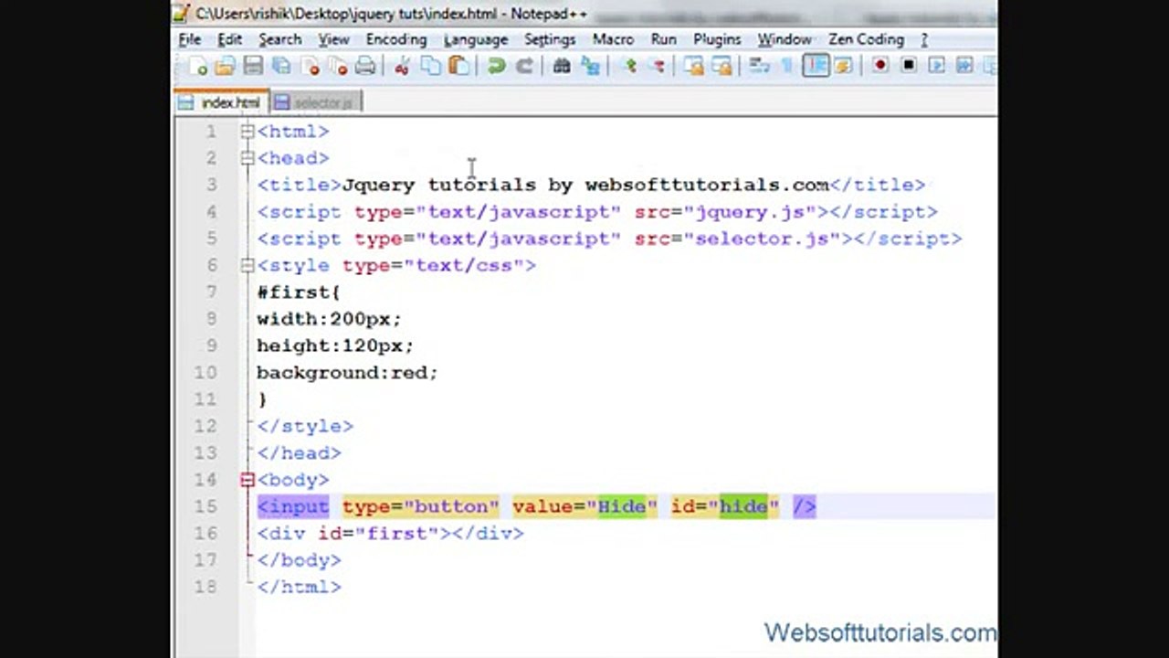Open a file with the folder icon
The height and width of the screenshot is (658, 1169).
[224, 66]
